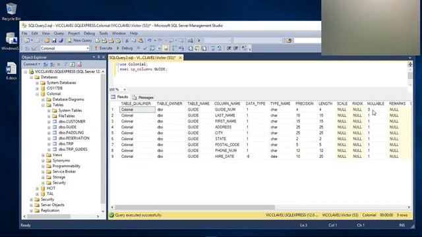Switch output to Results to File

click(204, 48)
